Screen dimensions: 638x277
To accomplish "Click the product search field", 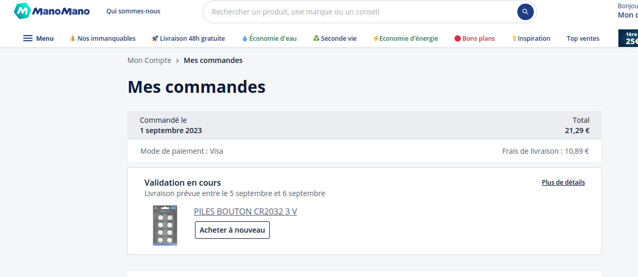I will pyautogui.click(x=361, y=12).
